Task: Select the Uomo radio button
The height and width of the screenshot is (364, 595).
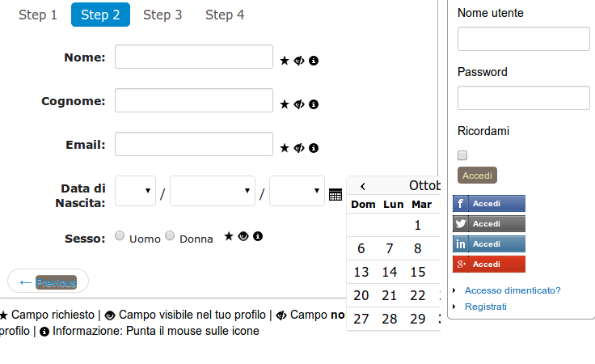Action: pos(120,235)
